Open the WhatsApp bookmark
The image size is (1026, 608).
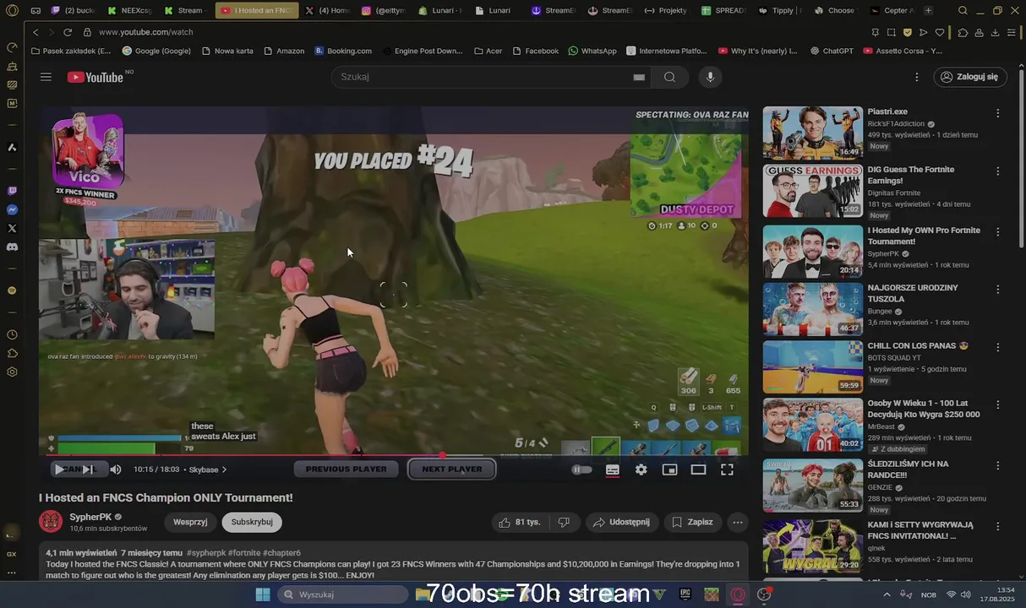coord(592,51)
